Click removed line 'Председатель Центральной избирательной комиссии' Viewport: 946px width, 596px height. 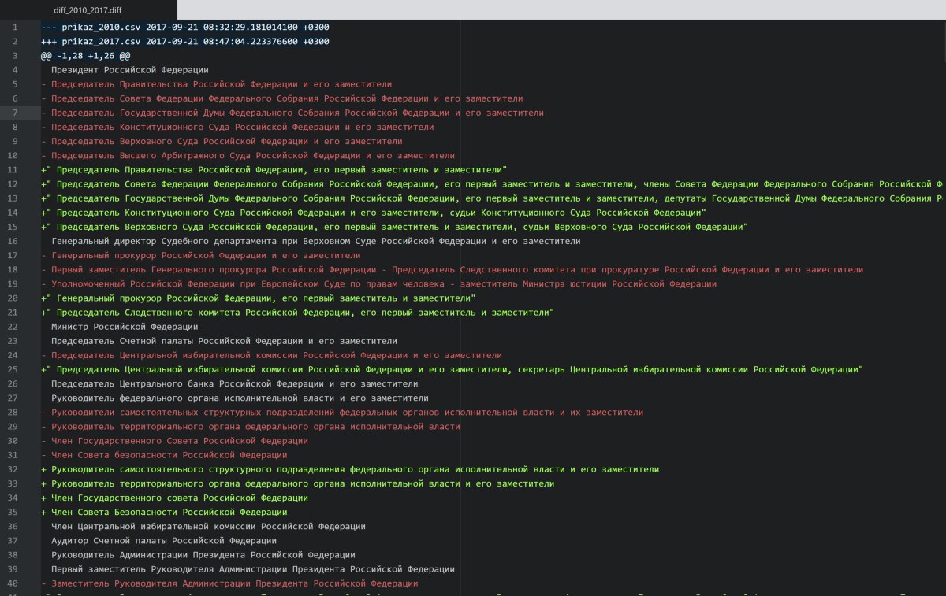pyautogui.click(x=271, y=355)
